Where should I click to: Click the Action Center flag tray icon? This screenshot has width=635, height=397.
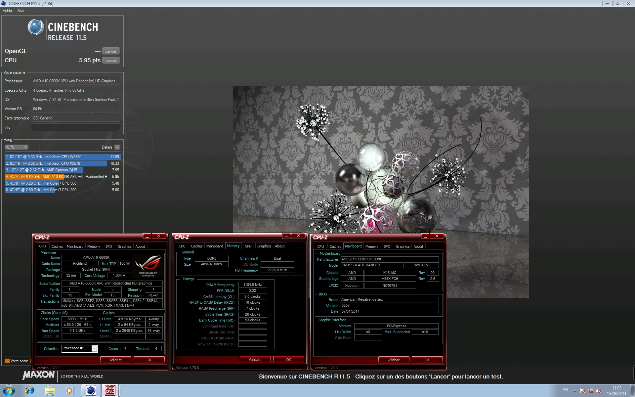click(583, 391)
